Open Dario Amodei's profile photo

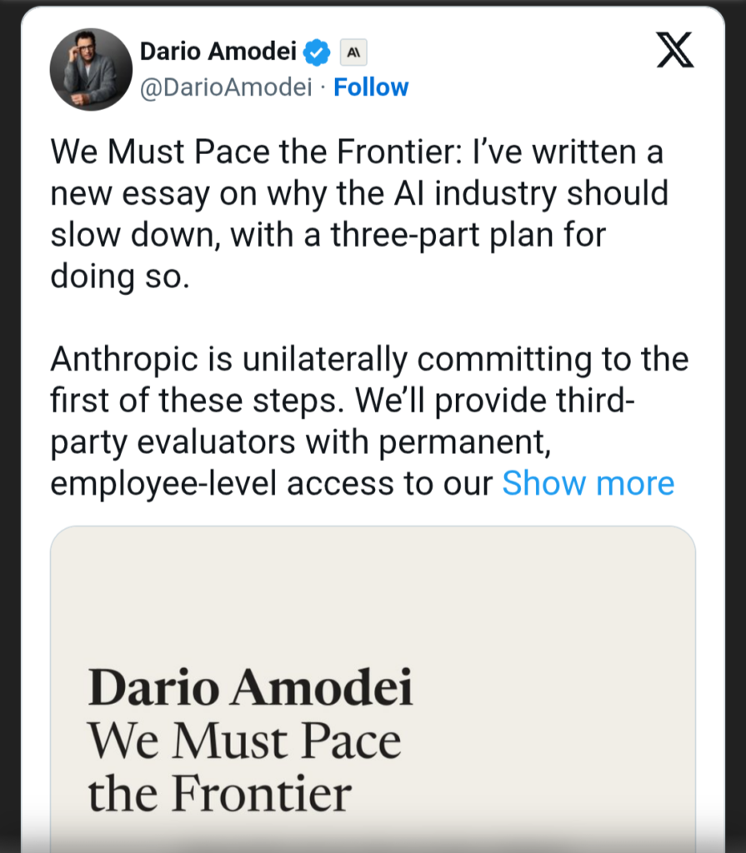point(91,69)
